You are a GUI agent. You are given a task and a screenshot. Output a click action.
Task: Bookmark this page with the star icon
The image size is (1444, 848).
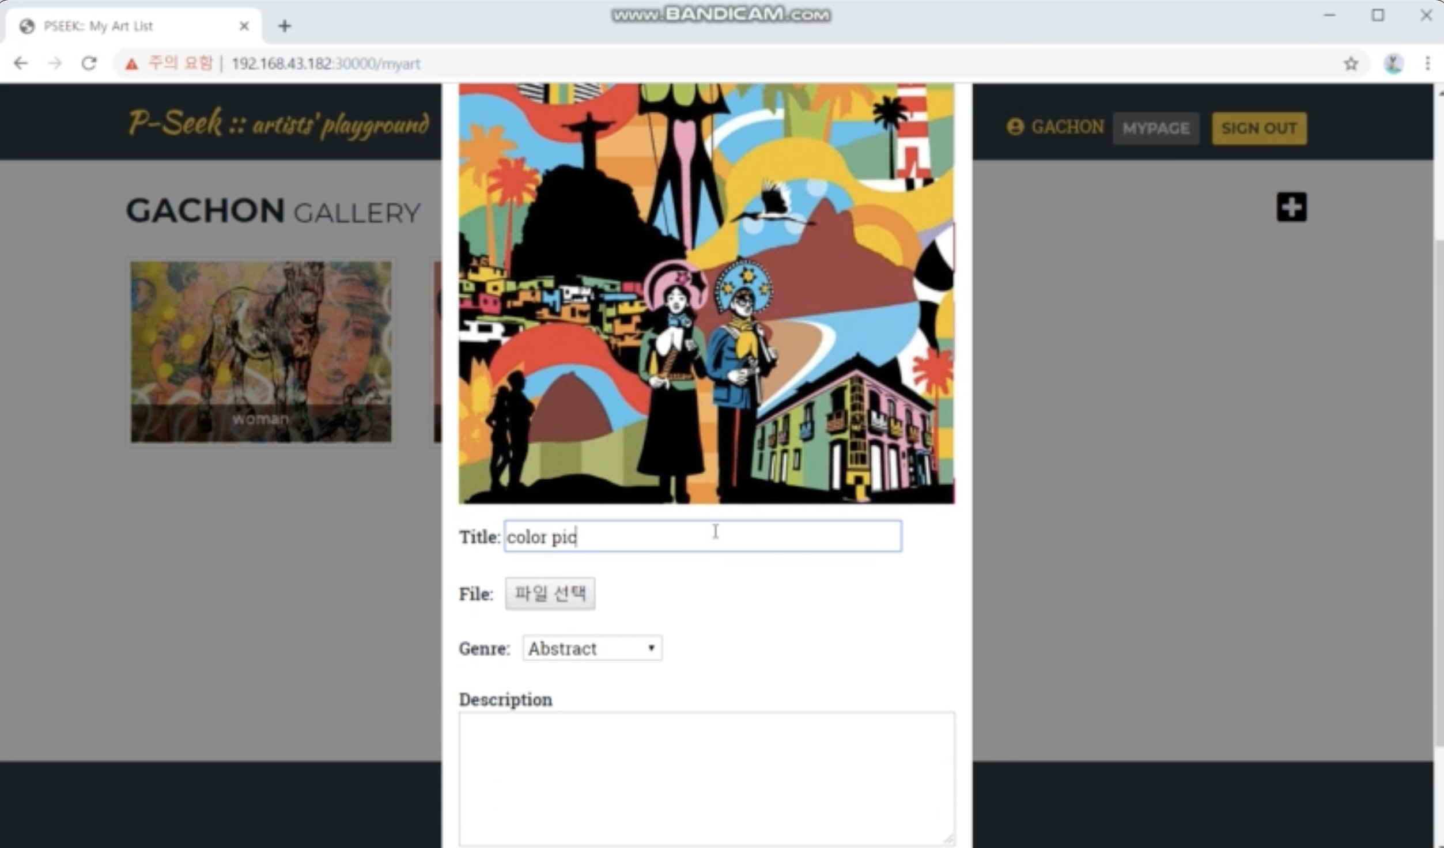(x=1351, y=63)
